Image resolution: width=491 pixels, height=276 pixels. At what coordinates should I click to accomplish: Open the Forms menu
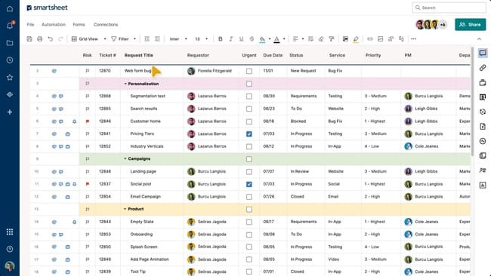(x=79, y=24)
